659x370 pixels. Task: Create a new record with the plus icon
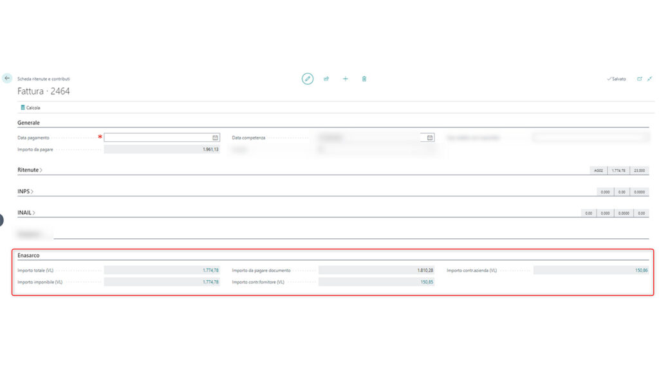click(345, 78)
